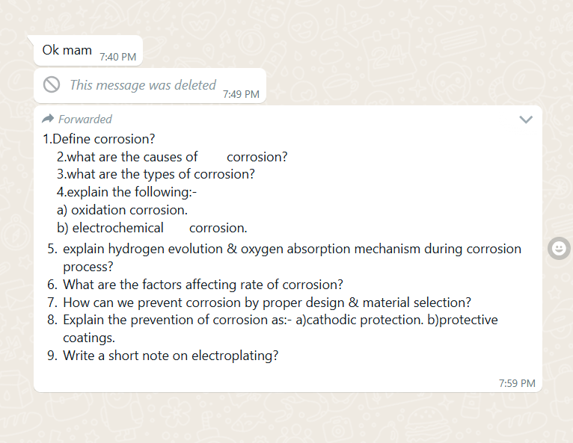Click 'This message was deleted' text
This screenshot has height=443, width=573.
(x=143, y=85)
